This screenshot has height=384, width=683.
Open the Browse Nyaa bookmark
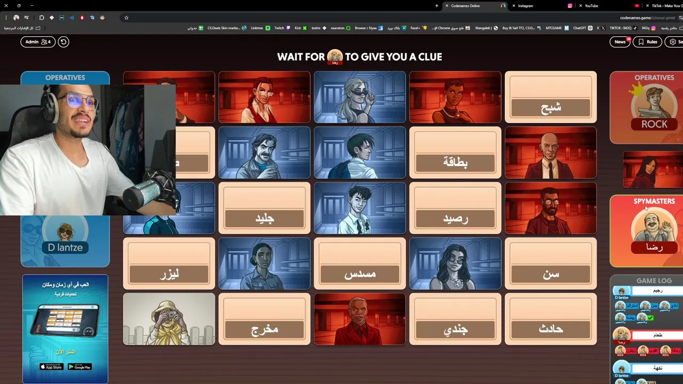(x=369, y=28)
